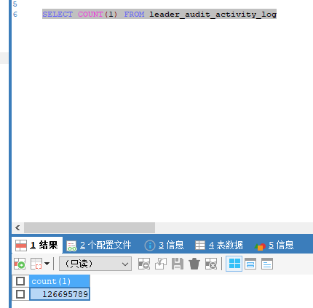
Task: Click the duplicate row icon
Action: pyautogui.click(x=161, y=264)
